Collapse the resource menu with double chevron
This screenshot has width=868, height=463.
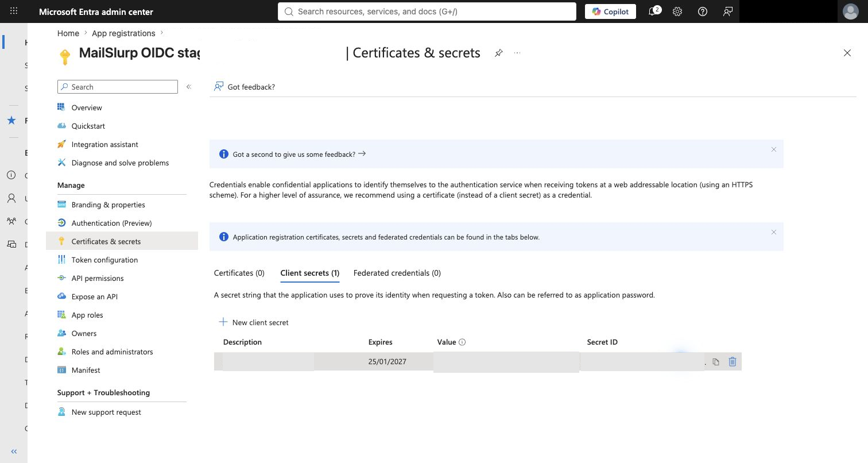click(189, 87)
